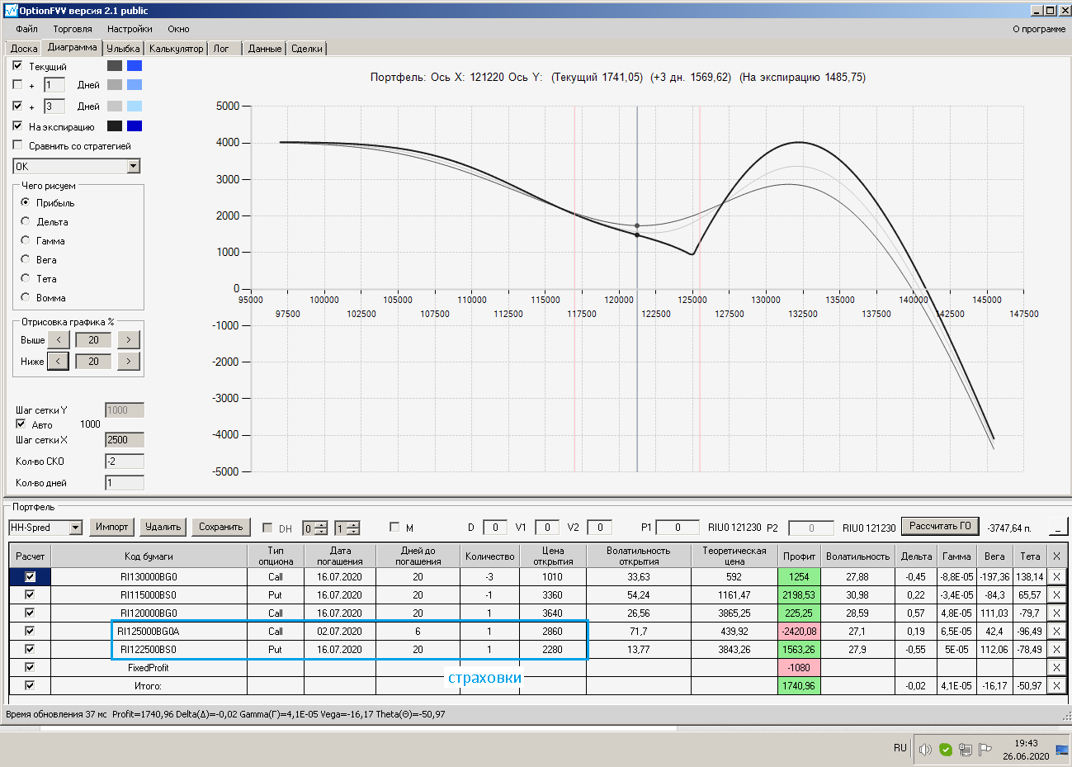1072x767 pixels.
Task: Click X icon on the FixedProfit row
Action: click(x=1056, y=668)
